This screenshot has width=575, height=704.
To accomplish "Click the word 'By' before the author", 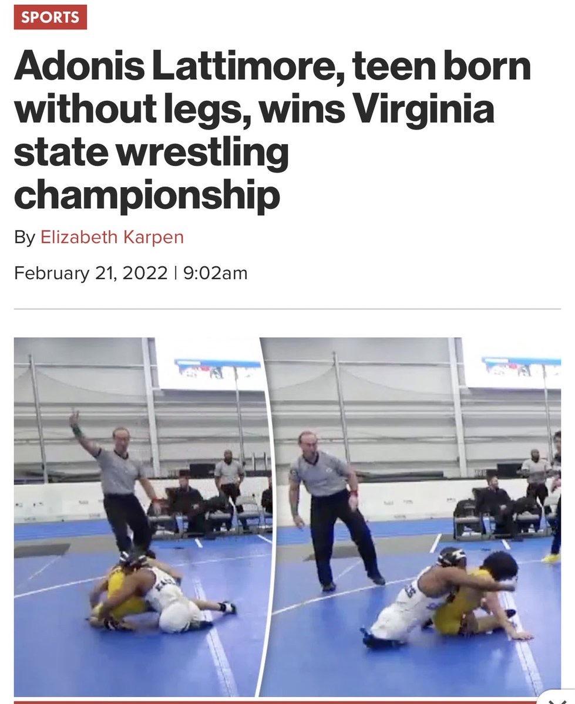I will tap(25, 238).
